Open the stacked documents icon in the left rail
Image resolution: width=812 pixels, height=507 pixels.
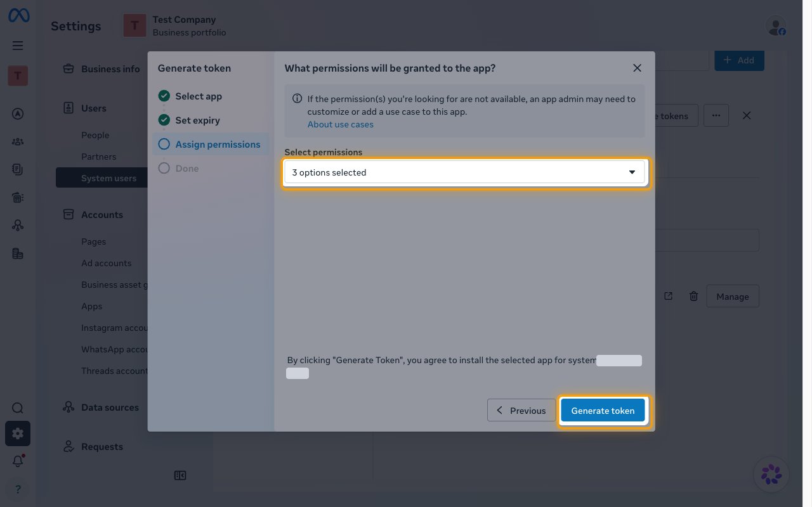pyautogui.click(x=18, y=170)
